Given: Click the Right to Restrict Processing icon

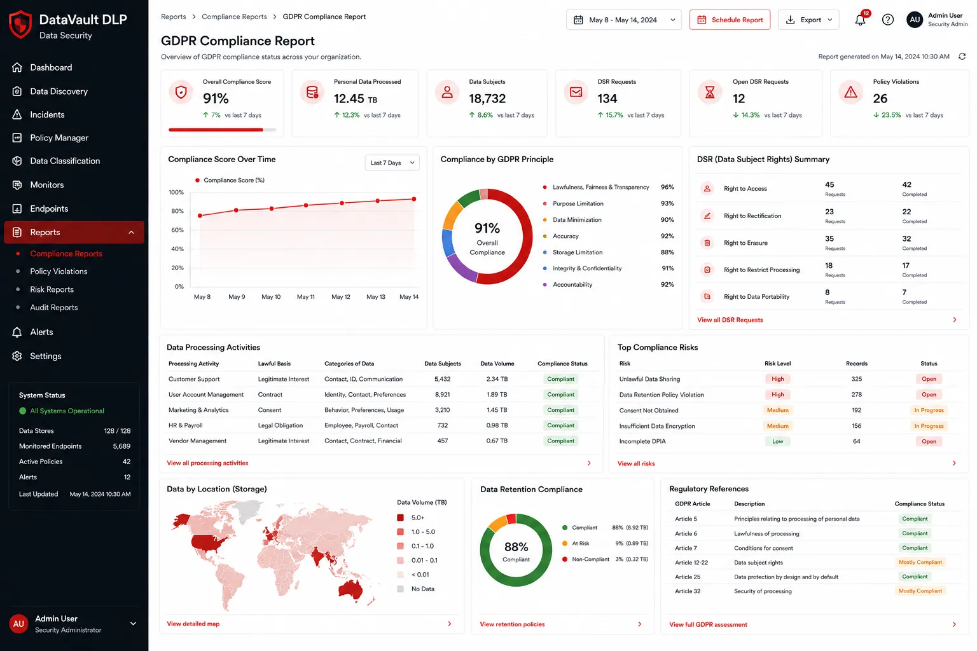Looking at the screenshot, I should [x=707, y=270].
